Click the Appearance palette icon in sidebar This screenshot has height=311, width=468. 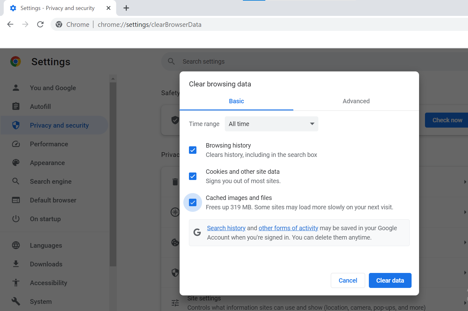(x=16, y=163)
